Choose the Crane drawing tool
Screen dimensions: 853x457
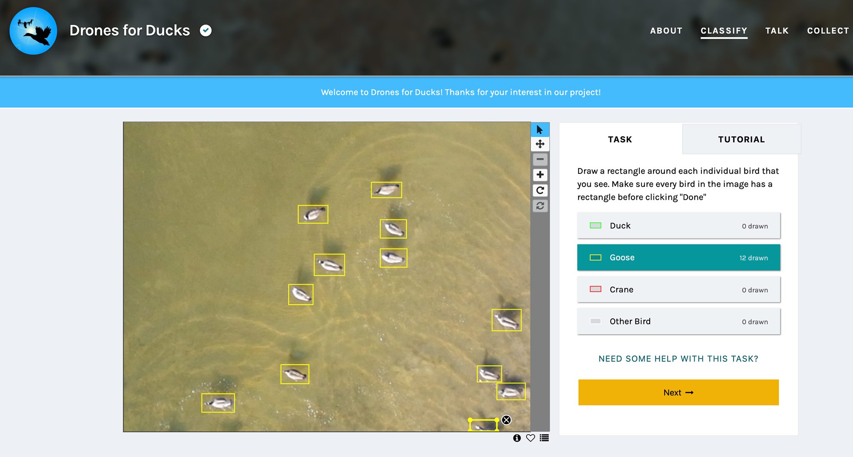point(678,290)
